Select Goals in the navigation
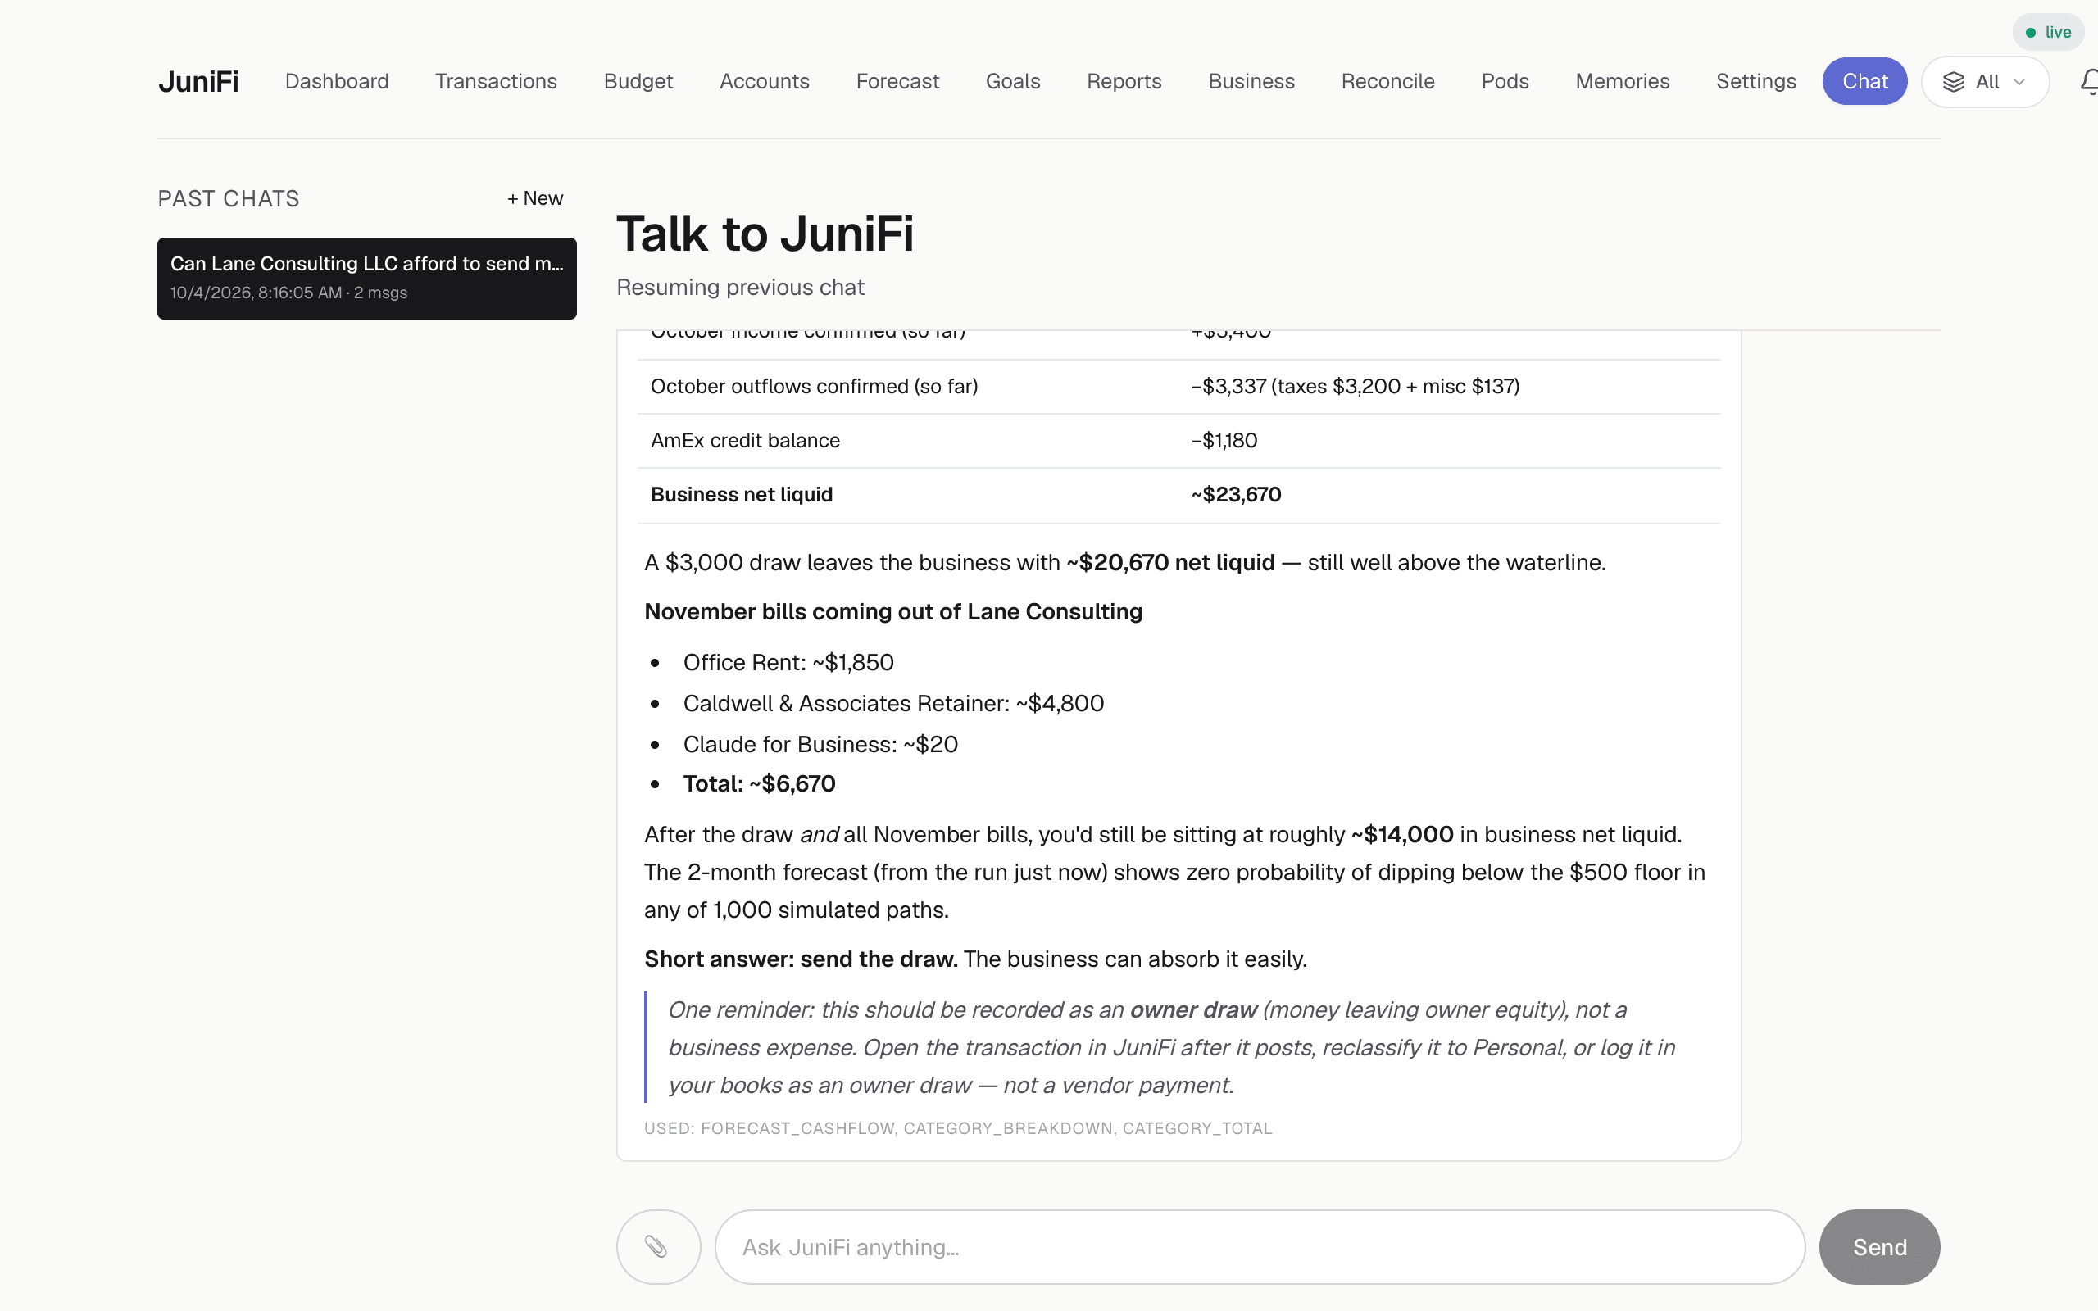Image resolution: width=2098 pixels, height=1311 pixels. click(x=1013, y=81)
